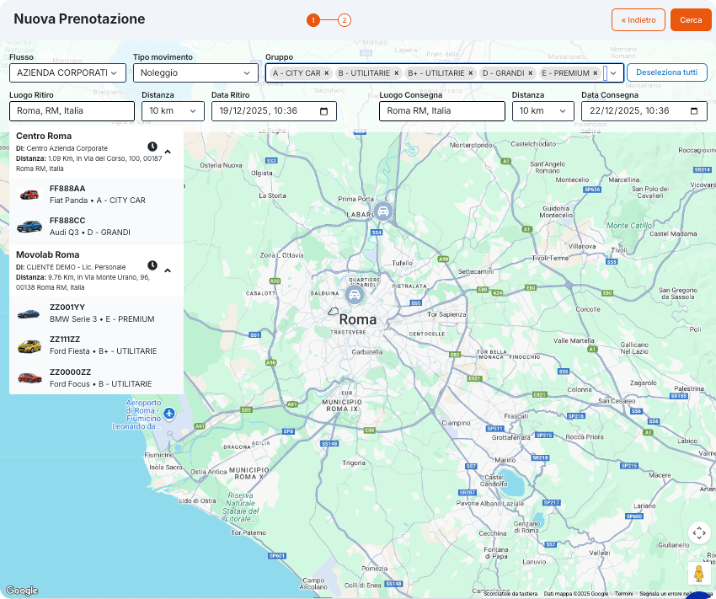Click the Indietro button
This screenshot has height=599, width=716.
[638, 20]
